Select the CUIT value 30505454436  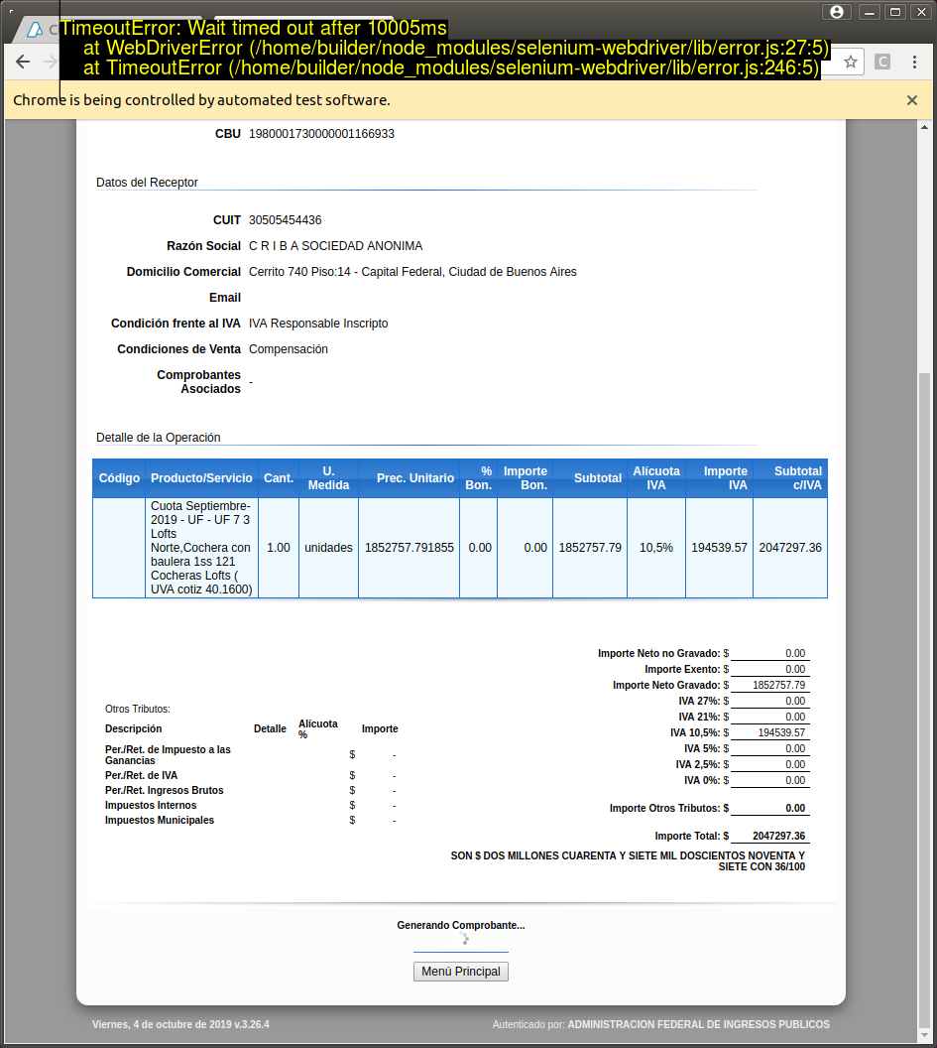coord(286,220)
